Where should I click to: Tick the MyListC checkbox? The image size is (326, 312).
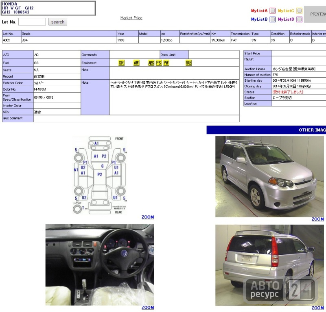pyautogui.click(x=299, y=11)
